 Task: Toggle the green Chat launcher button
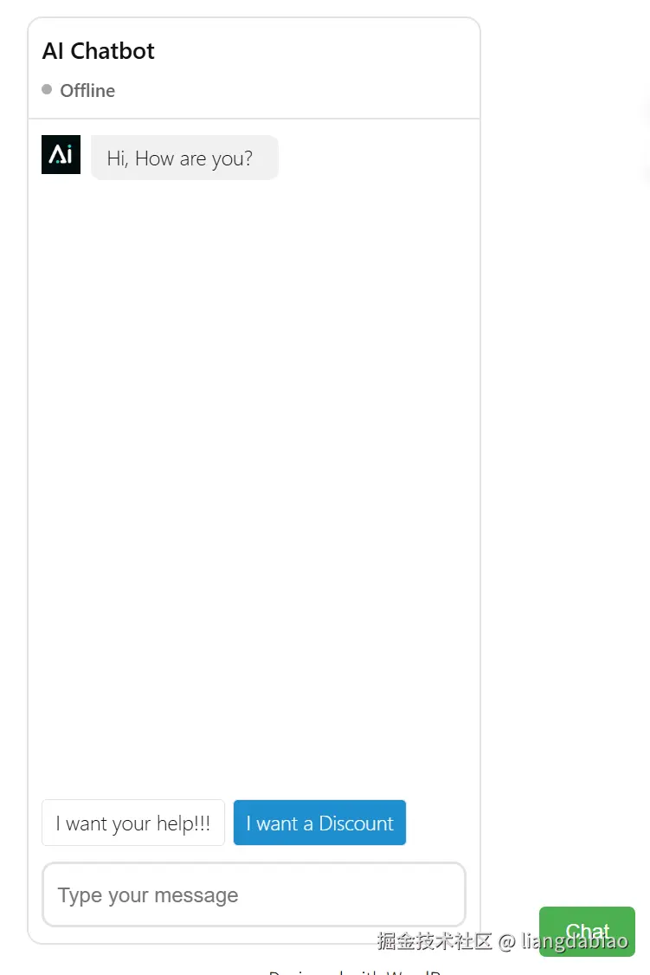587,932
